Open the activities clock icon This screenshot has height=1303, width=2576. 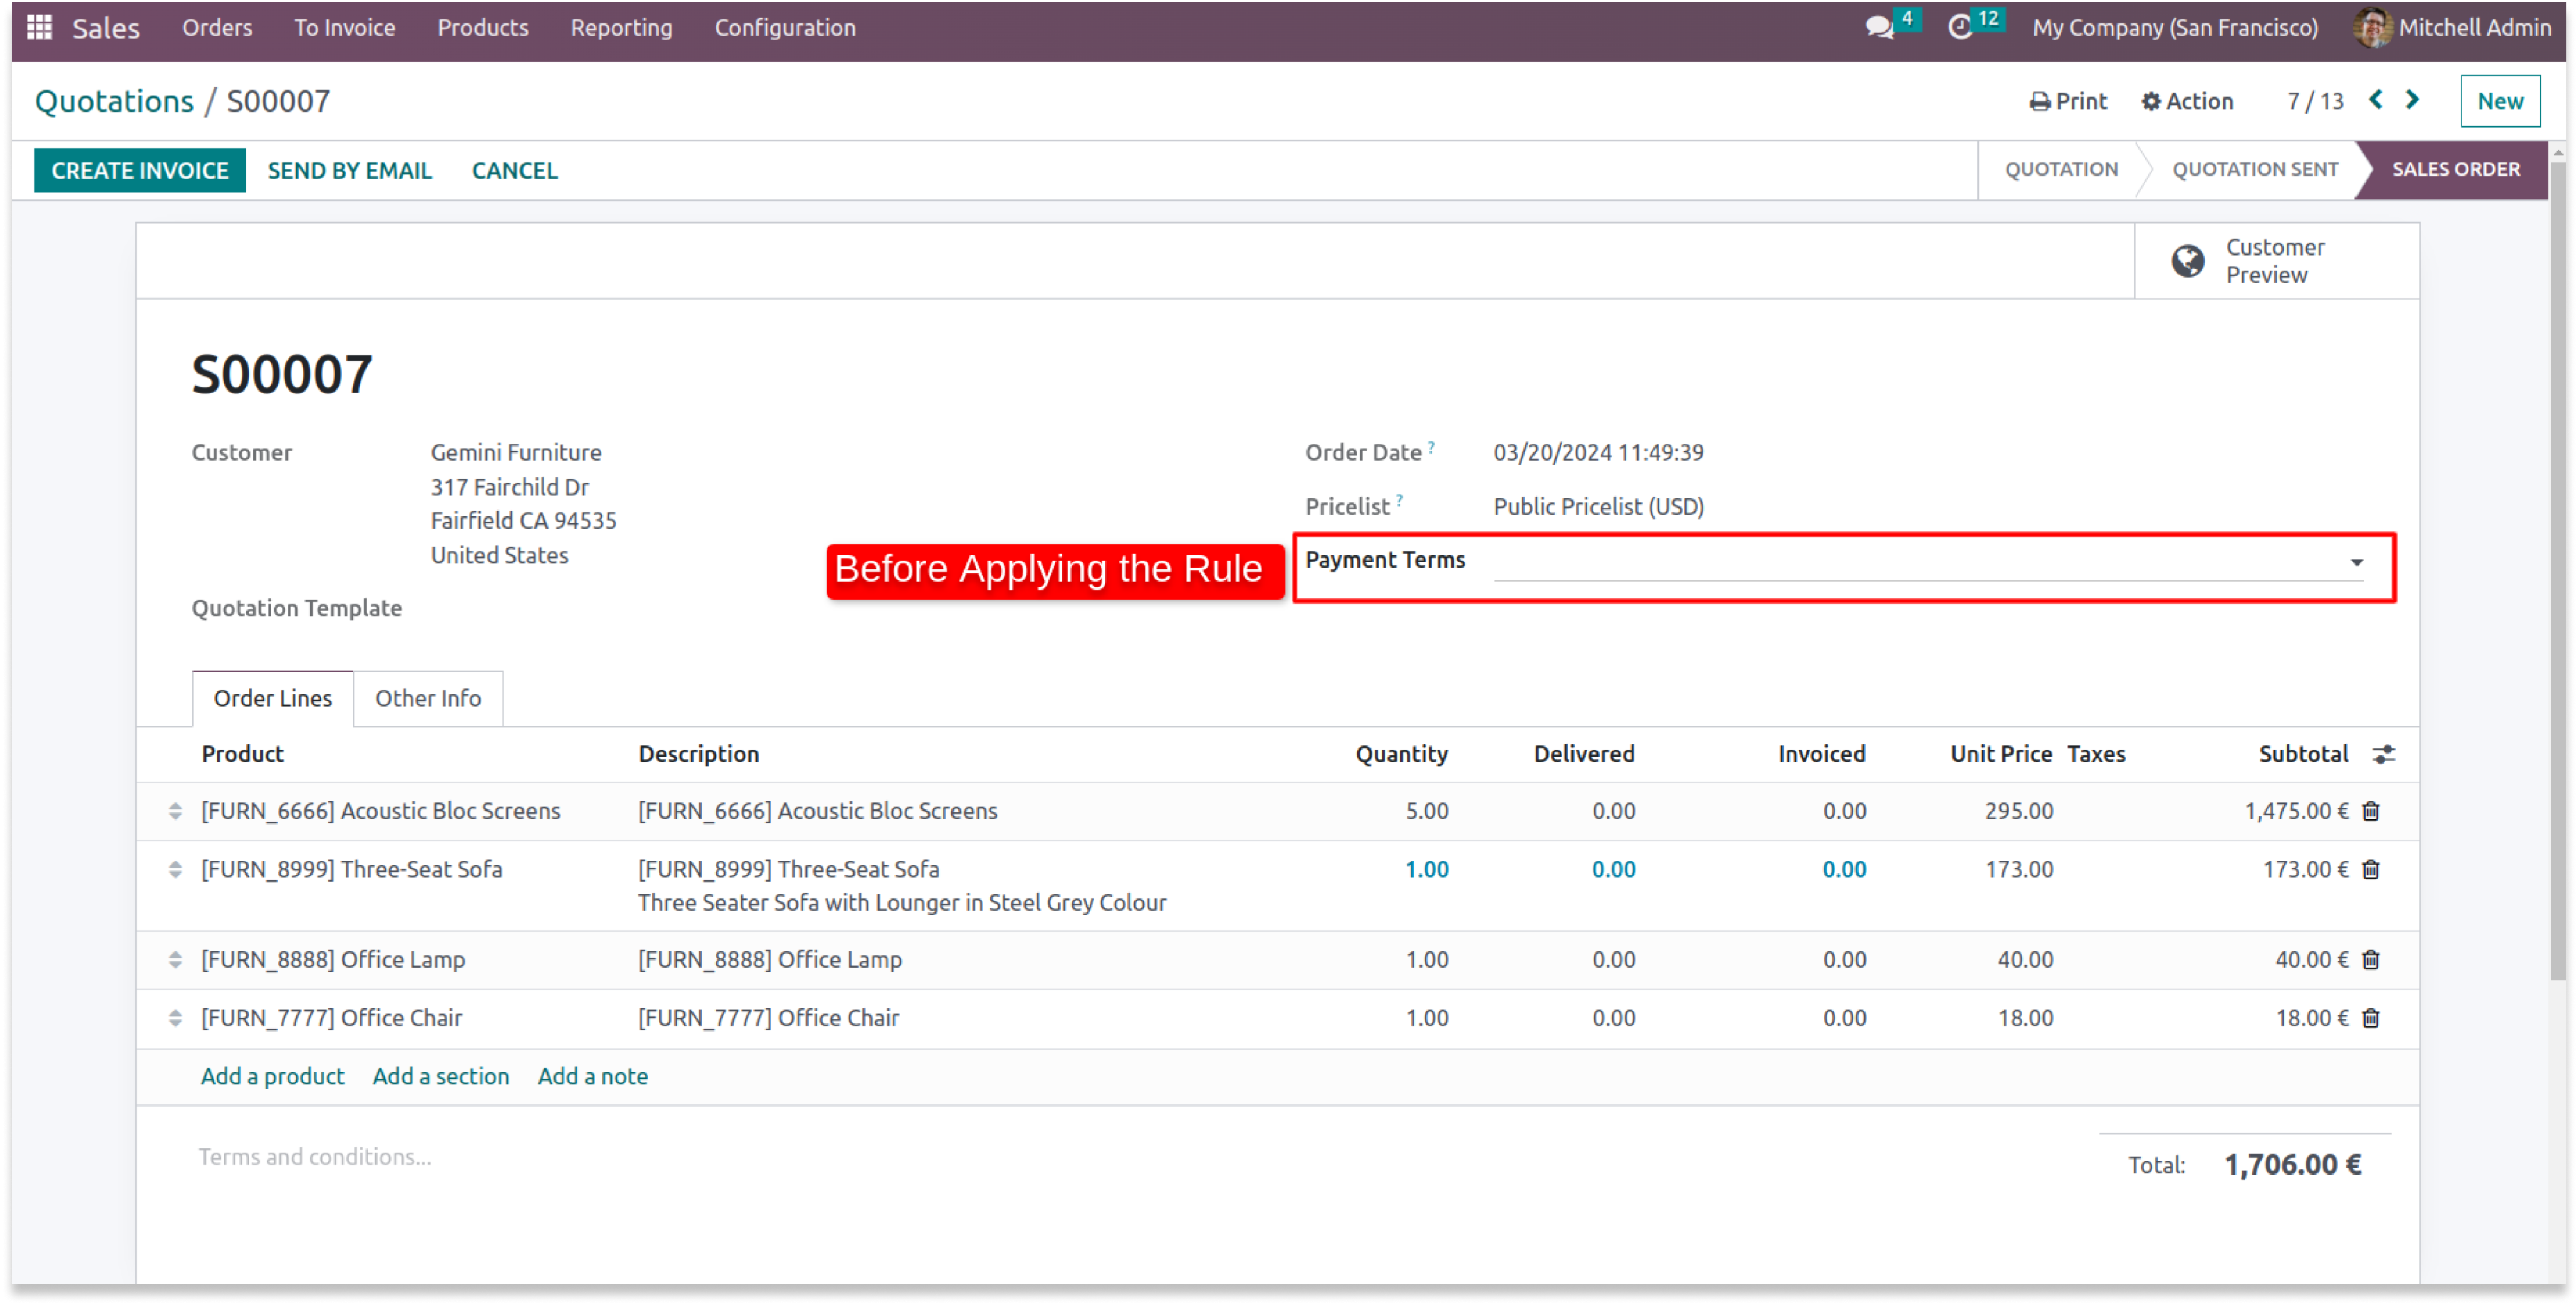click(1960, 27)
